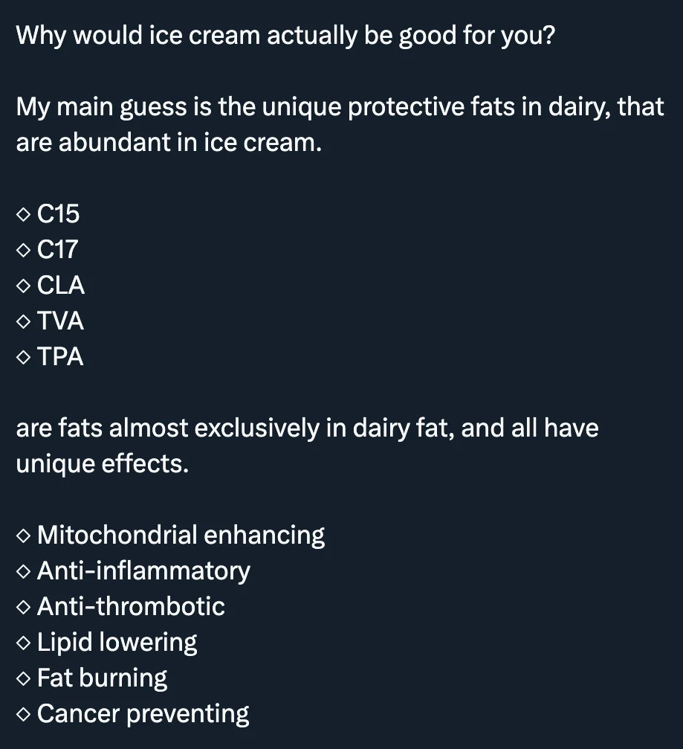Click the 'My main guess' paragraph
683x749 pixels.
pos(340,124)
